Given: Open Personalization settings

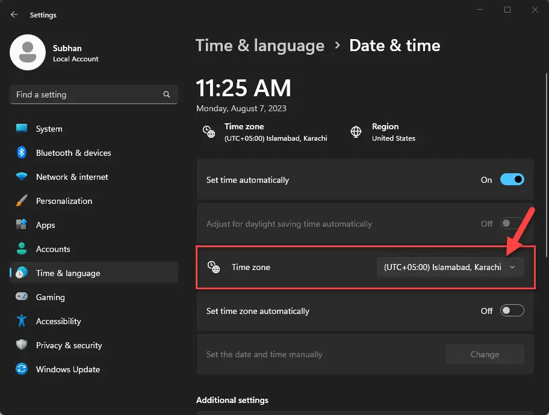Looking at the screenshot, I should pos(22,201).
